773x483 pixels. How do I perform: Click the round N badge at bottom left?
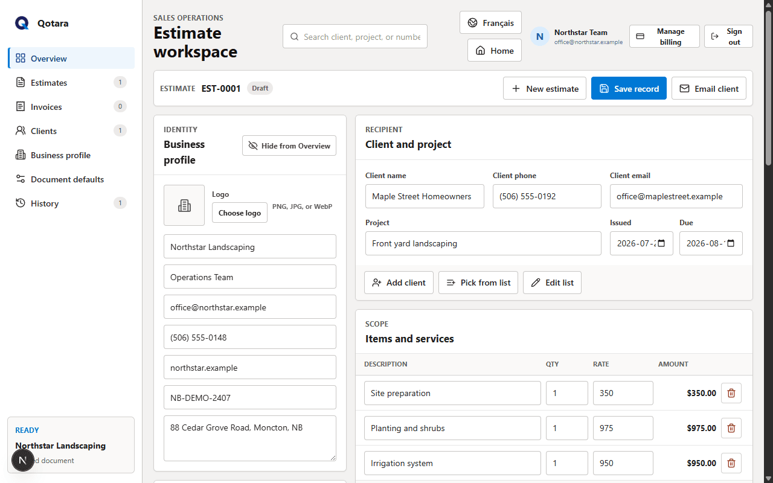point(23,461)
